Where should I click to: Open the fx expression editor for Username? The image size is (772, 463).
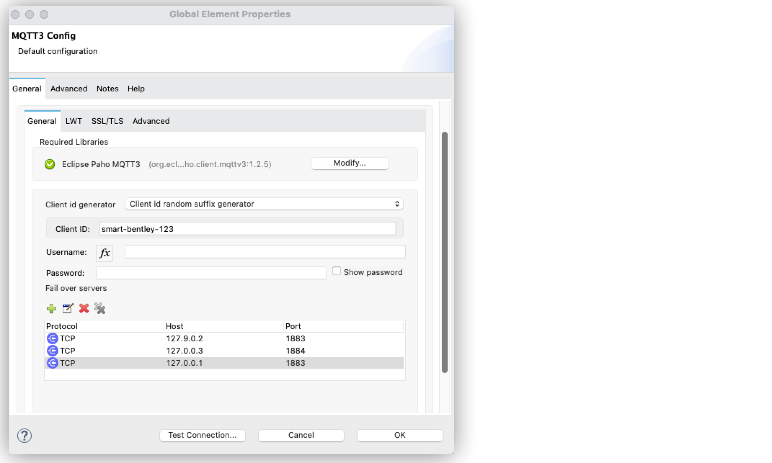tap(104, 253)
